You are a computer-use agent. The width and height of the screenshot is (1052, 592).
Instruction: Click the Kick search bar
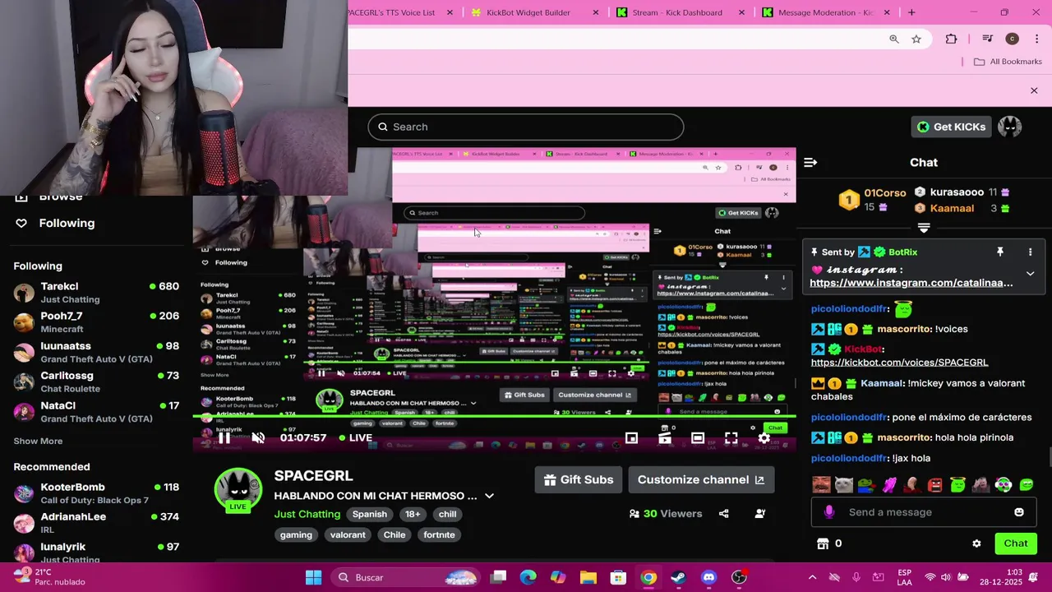tap(525, 127)
